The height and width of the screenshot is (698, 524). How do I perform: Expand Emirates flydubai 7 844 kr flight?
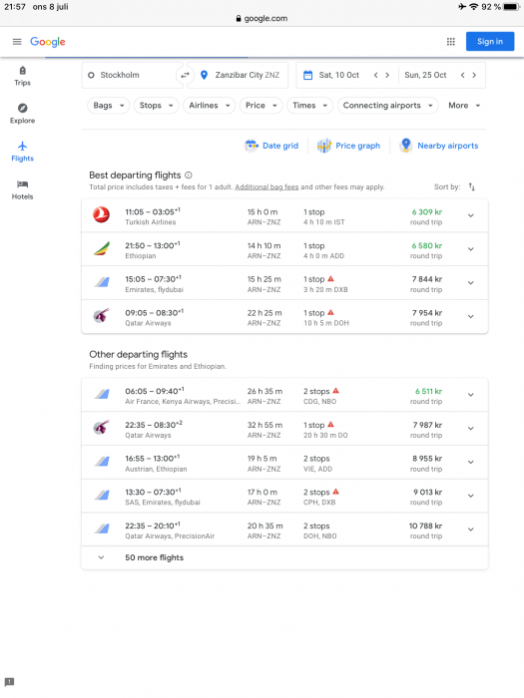pyautogui.click(x=470, y=282)
